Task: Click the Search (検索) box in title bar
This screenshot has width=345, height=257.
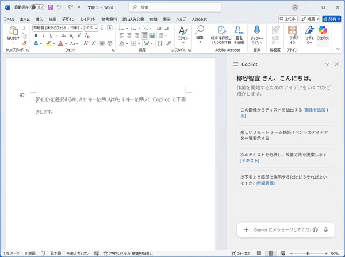Action: tap(172, 7)
